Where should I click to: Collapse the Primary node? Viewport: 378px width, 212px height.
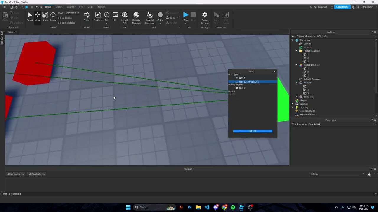tap(296, 83)
